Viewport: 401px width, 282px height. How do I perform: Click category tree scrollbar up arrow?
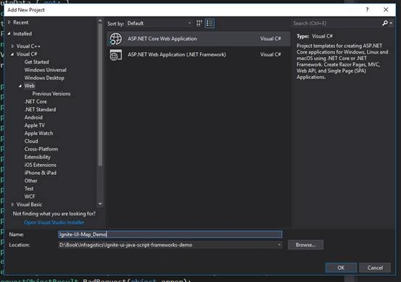pos(100,21)
